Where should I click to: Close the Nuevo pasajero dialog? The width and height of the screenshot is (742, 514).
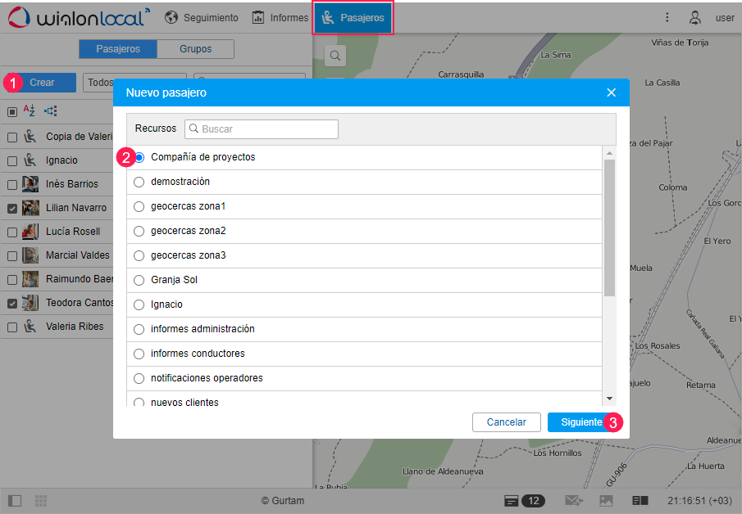612,92
